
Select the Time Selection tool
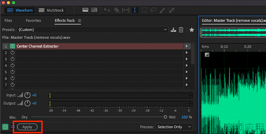(x=135, y=10)
